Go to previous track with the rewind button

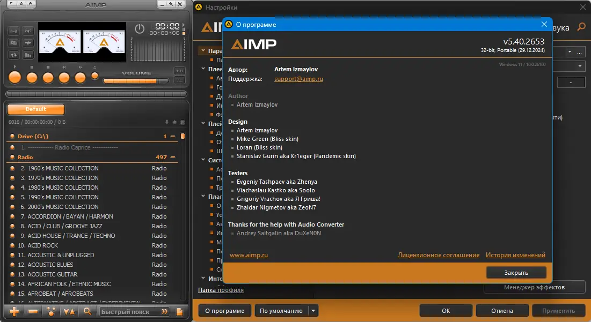64,77
